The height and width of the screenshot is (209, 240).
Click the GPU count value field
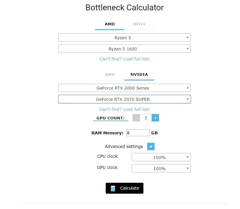pos(146,118)
